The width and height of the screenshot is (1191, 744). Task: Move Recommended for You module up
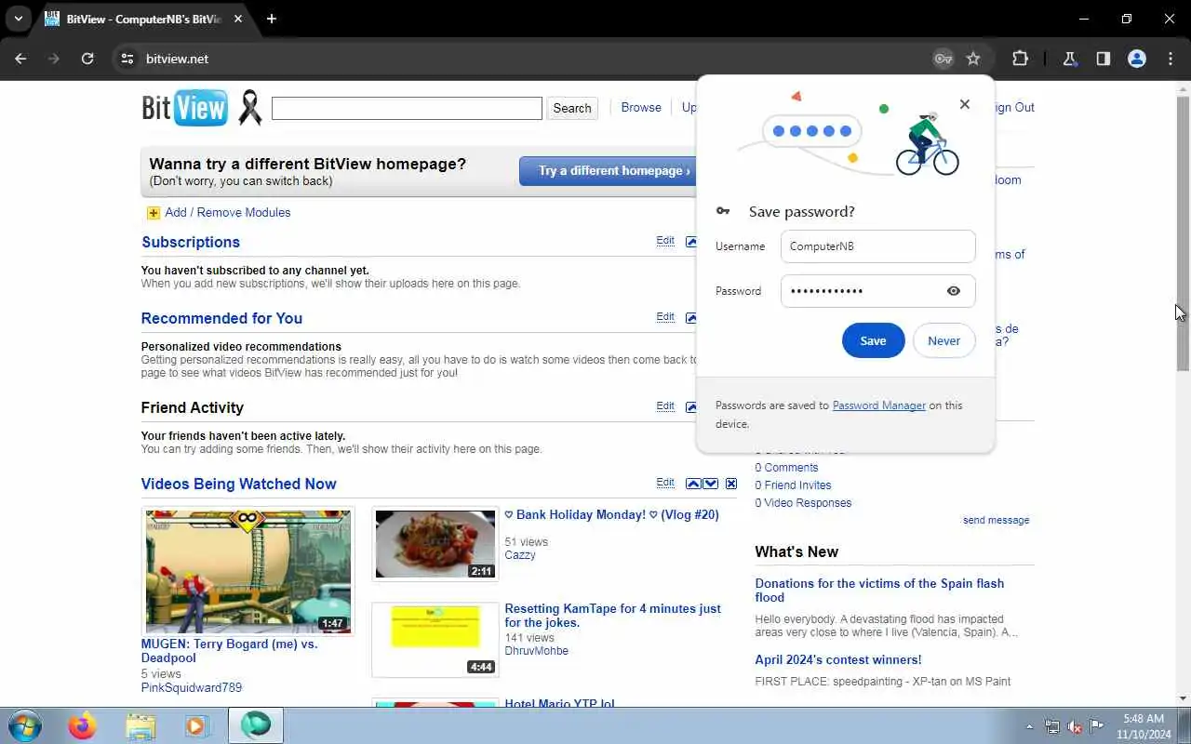(x=691, y=318)
